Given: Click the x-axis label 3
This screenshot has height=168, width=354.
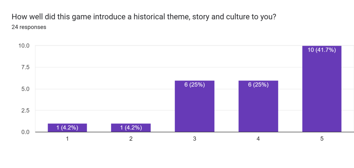Looking at the screenshot, I should [x=195, y=139].
